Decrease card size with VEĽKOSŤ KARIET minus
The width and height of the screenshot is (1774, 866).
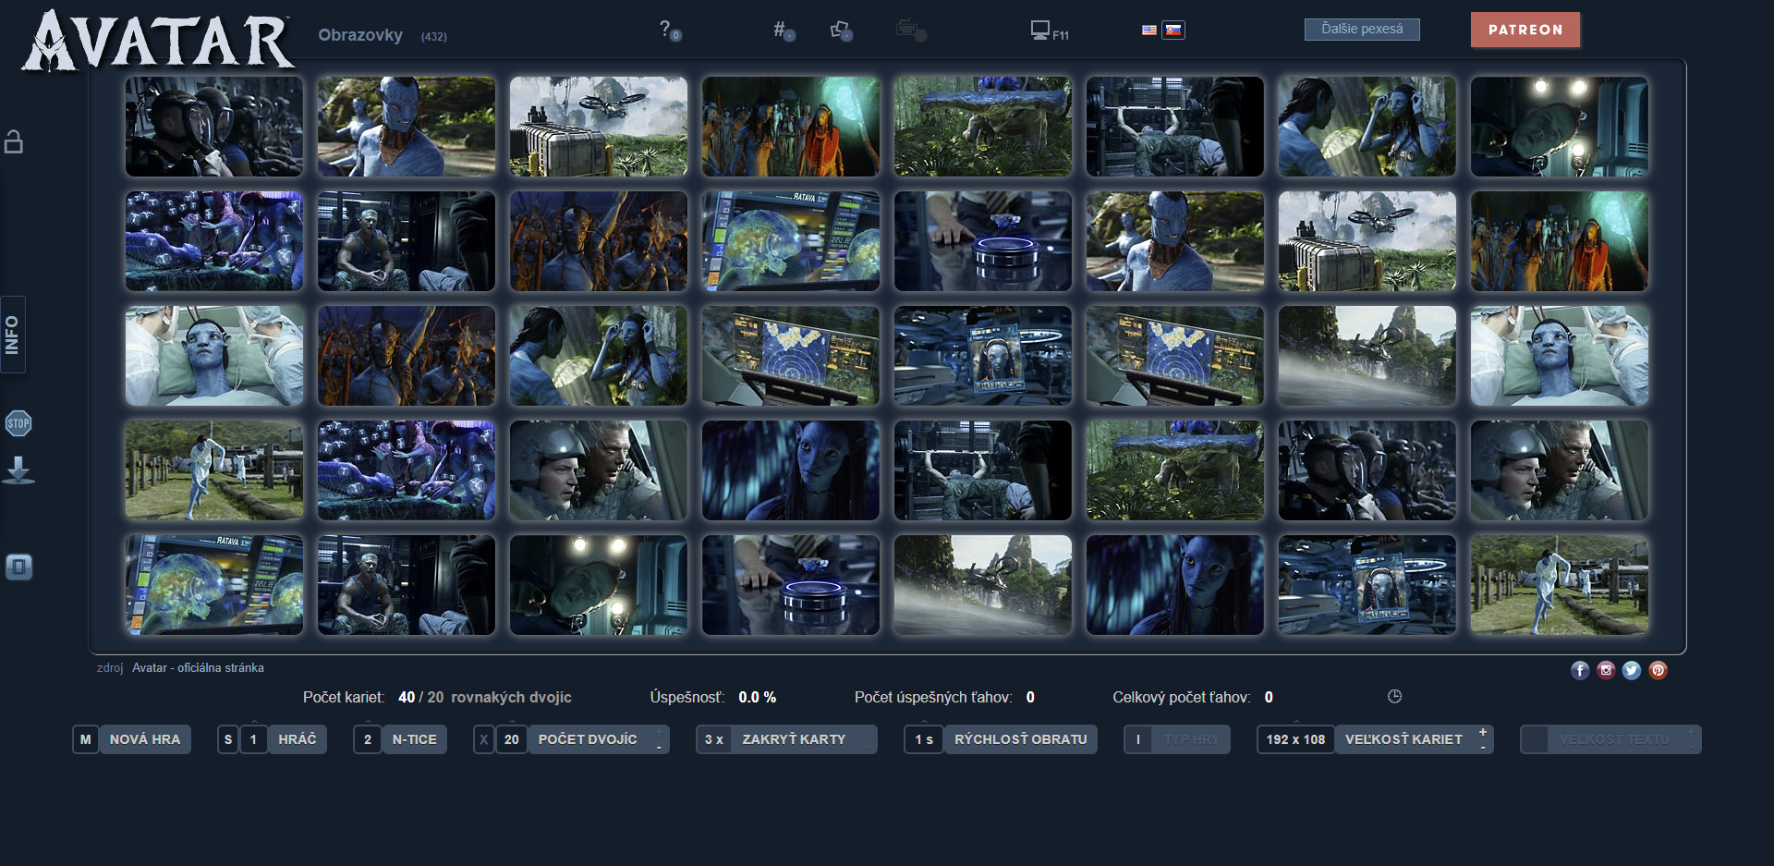(x=1483, y=747)
